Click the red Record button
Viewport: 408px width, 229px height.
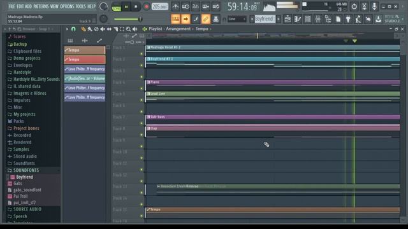(x=147, y=7)
